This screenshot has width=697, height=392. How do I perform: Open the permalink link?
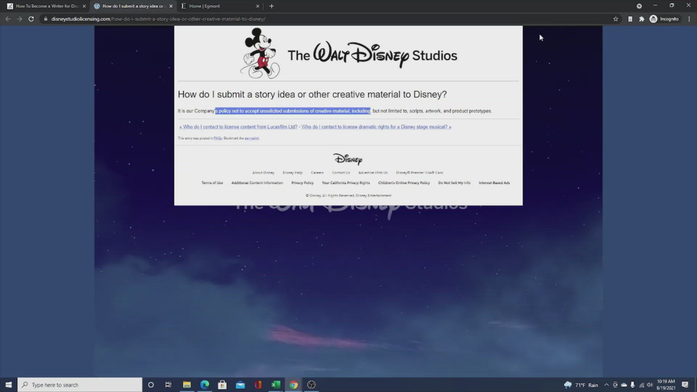(x=252, y=138)
